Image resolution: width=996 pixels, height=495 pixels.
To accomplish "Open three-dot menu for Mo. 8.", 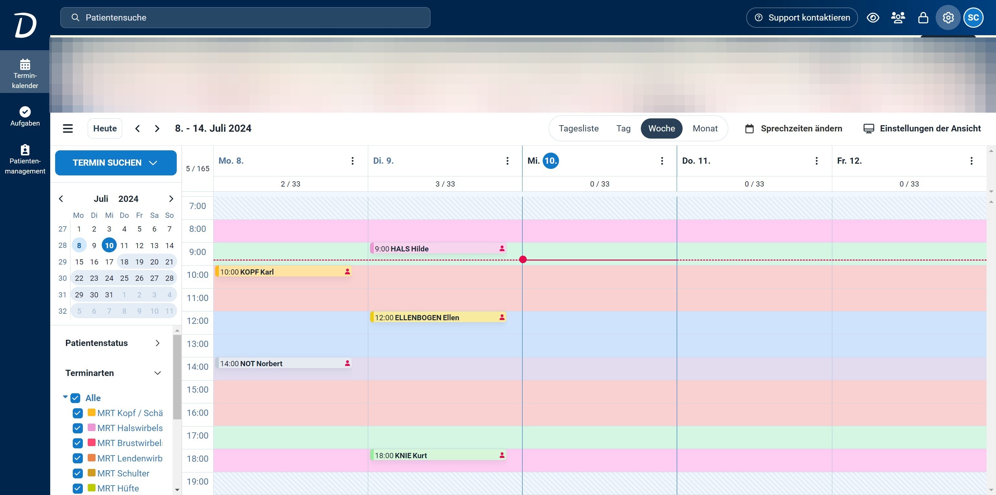I will 352,161.
